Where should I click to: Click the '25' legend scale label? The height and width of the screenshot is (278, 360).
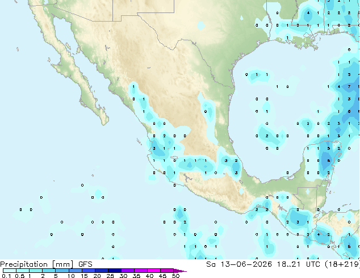click(x=110, y=276)
